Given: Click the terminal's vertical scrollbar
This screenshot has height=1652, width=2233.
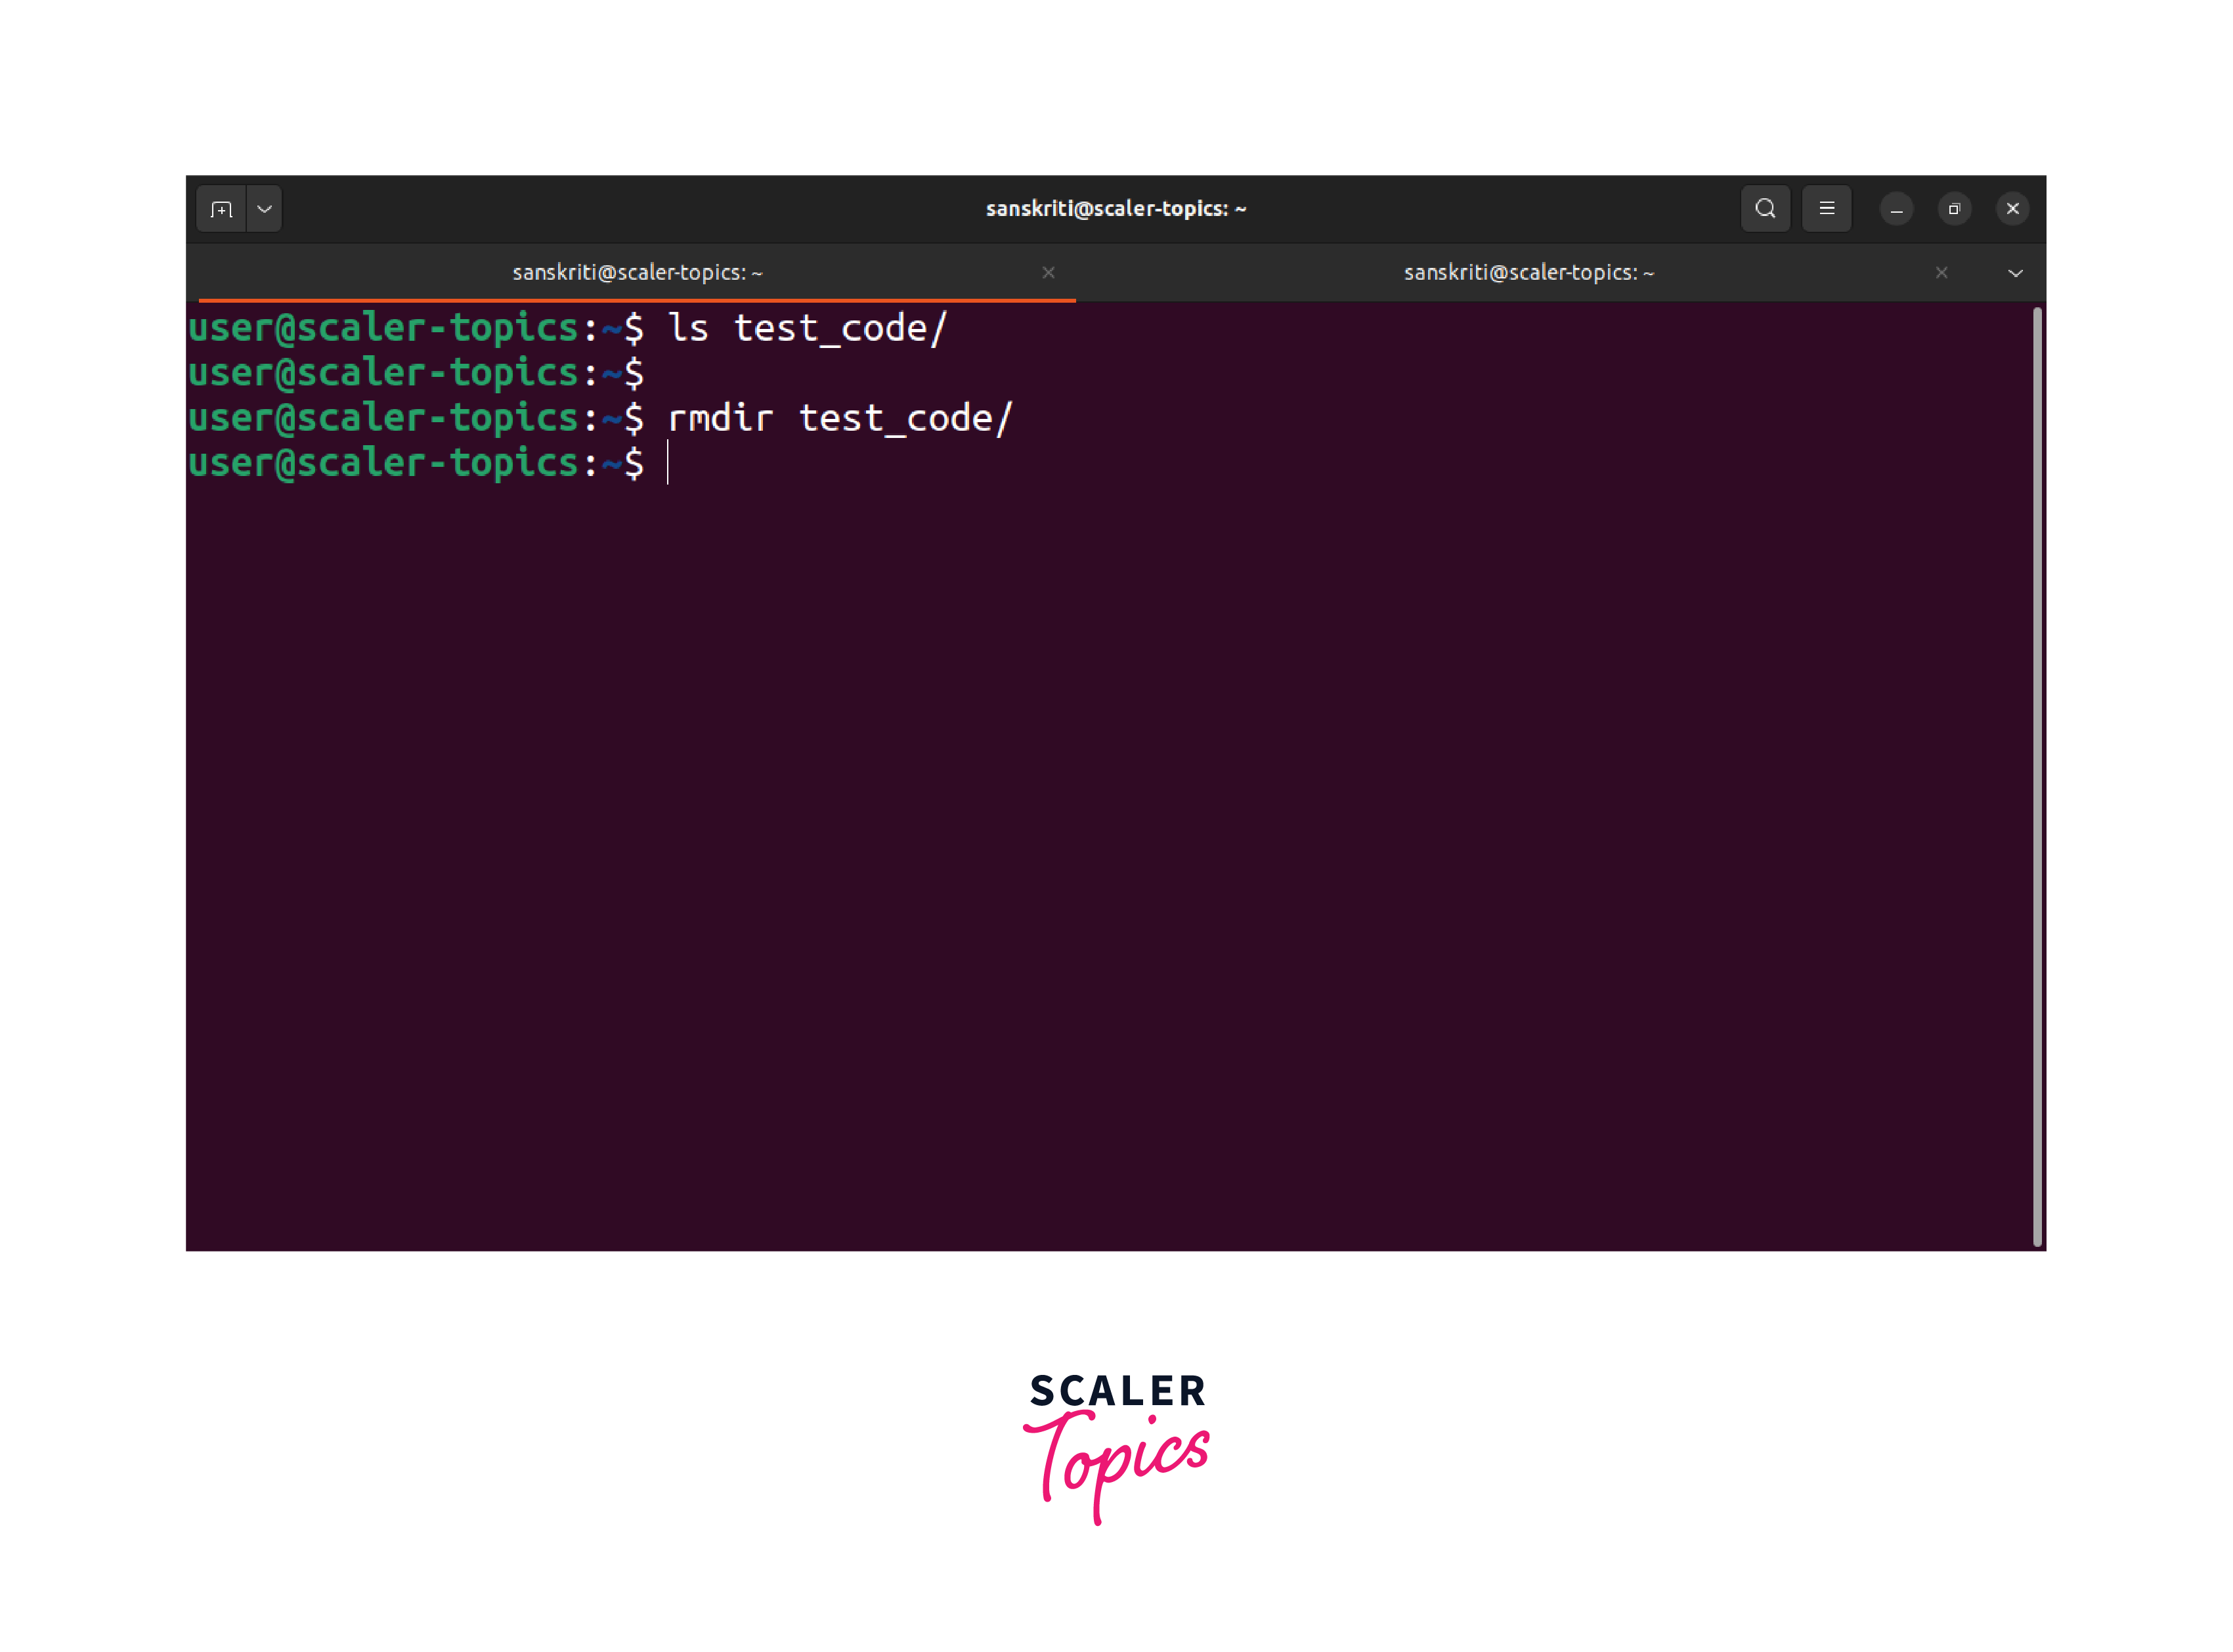Looking at the screenshot, I should pyautogui.click(x=2037, y=777).
